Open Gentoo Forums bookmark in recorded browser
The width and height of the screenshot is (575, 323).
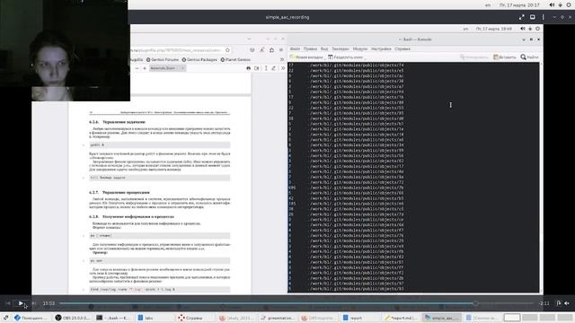tap(163, 60)
